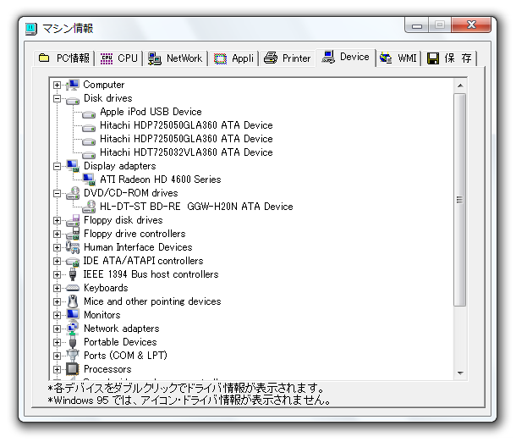Image resolution: width=516 pixels, height=442 pixels.
Task: Expand the Keyboards node
Action: (57, 288)
